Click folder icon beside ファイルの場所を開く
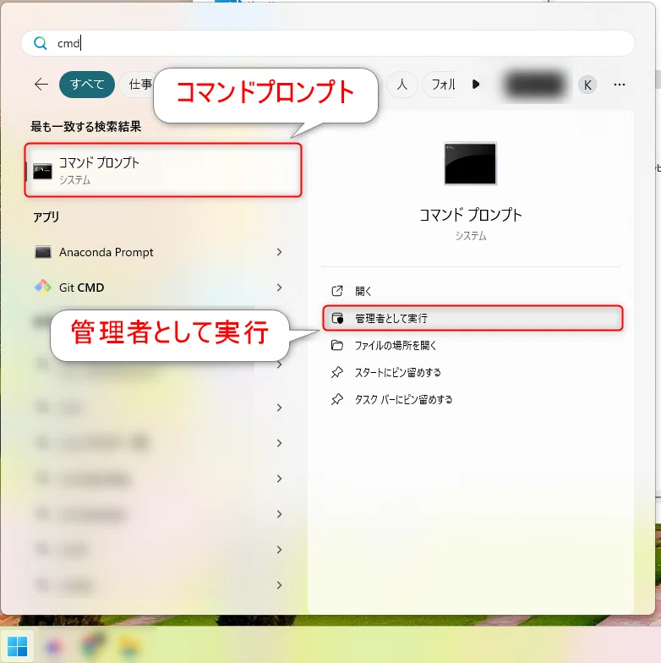The image size is (661, 663). tap(337, 345)
